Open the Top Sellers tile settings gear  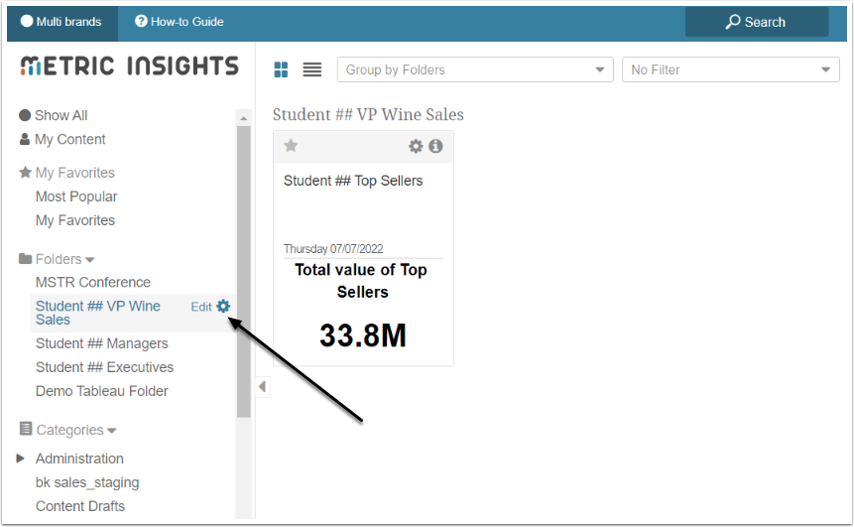(417, 146)
